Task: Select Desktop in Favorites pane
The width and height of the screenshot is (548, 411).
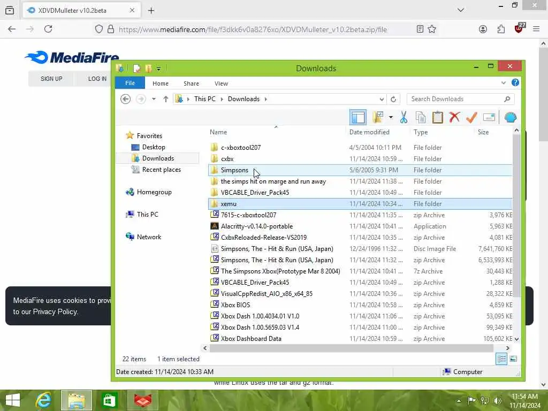Action: (154, 147)
